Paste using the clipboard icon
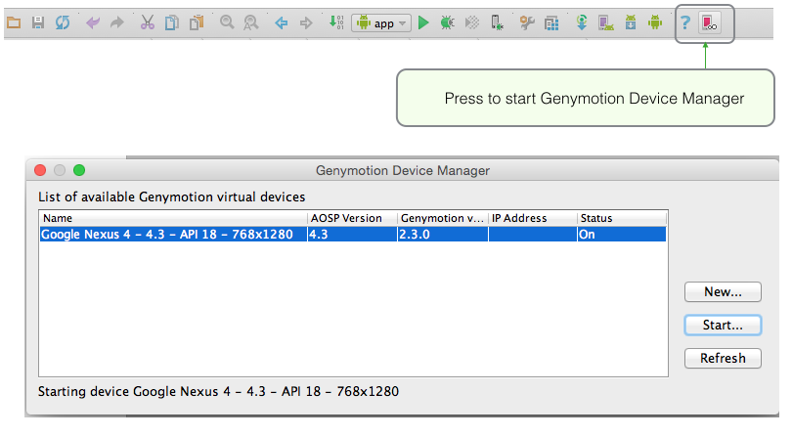Image resolution: width=792 pixels, height=437 pixels. coord(197,22)
